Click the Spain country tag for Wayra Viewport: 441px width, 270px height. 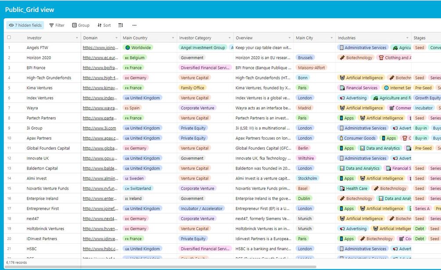coord(132,108)
